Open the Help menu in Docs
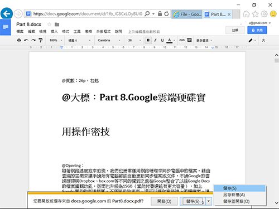This screenshot has height=209, width=279. [118, 31]
